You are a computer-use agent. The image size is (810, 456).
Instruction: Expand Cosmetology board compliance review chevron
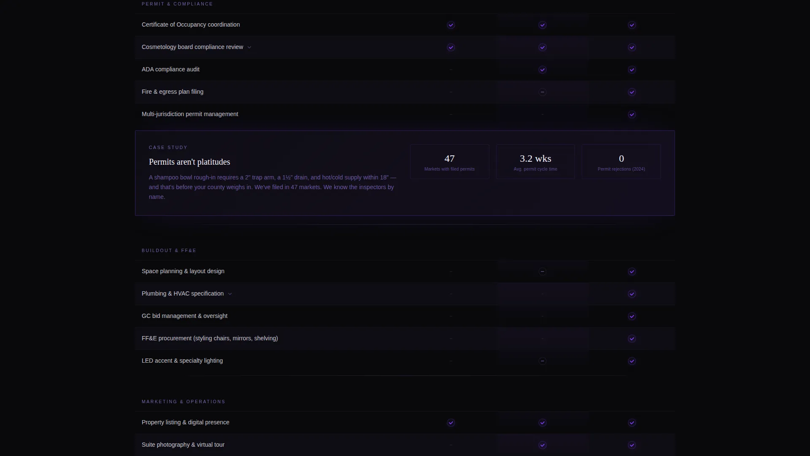249,47
